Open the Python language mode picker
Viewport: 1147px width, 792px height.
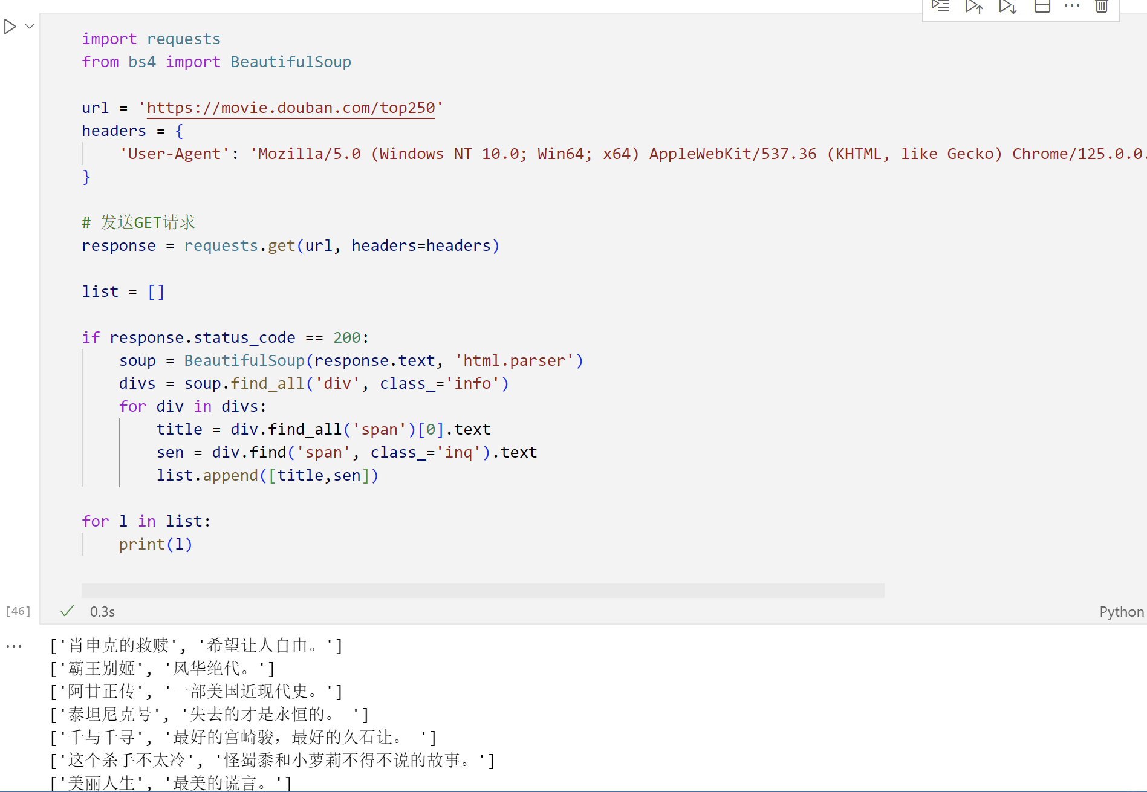pos(1120,611)
